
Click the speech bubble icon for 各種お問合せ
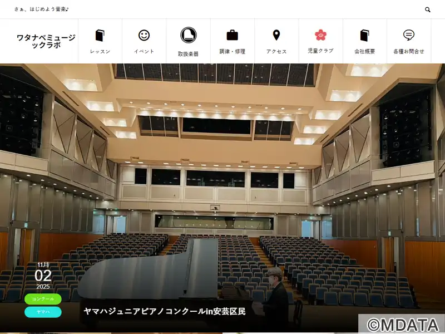[x=409, y=36]
